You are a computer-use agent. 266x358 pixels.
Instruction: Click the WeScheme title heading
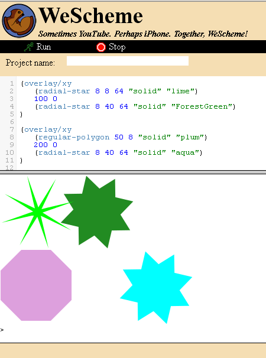tap(90, 15)
